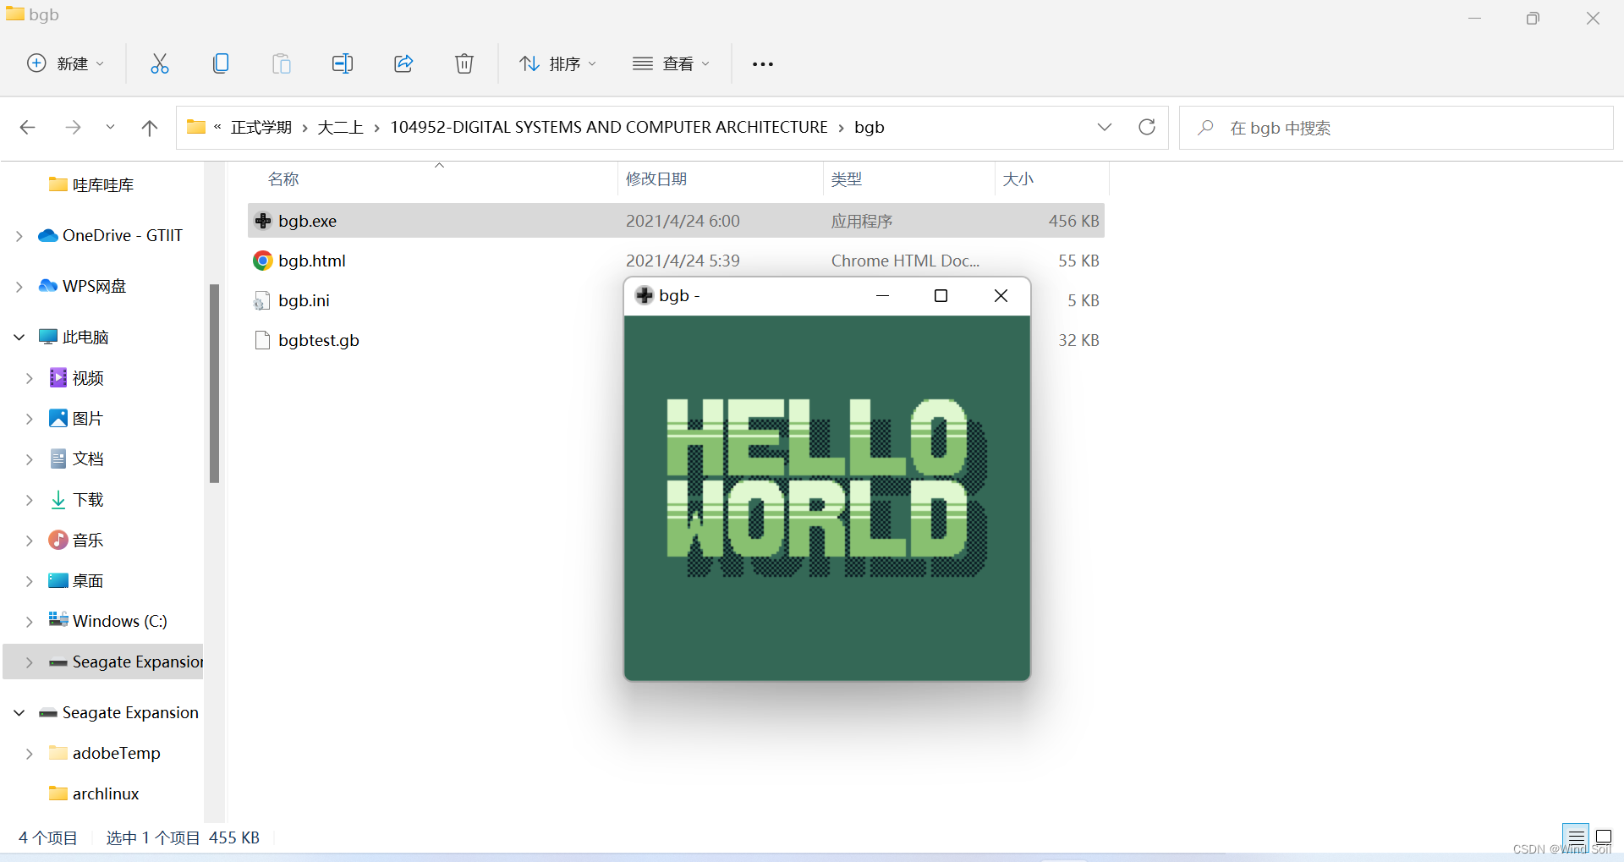Open the 查看 view options dropdown
Image resolution: width=1624 pixels, height=862 pixels.
tap(671, 63)
